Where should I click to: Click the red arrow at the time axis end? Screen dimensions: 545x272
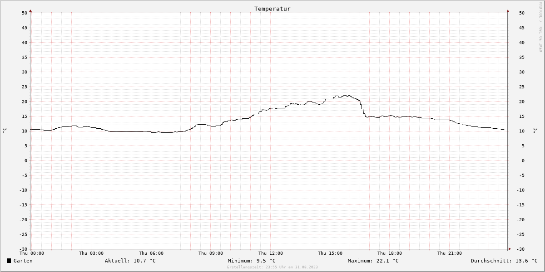tap(510, 248)
